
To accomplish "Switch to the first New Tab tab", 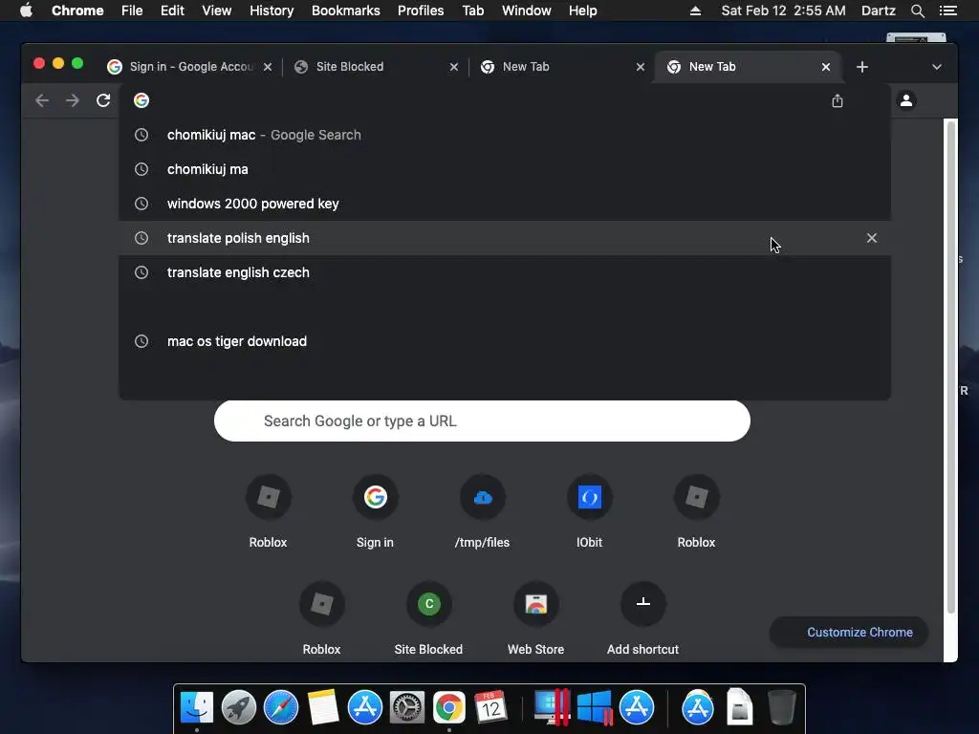I will (x=562, y=67).
